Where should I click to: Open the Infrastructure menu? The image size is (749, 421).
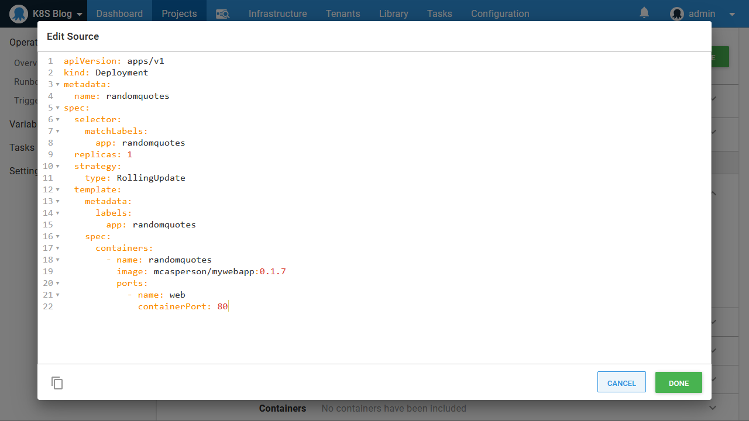pyautogui.click(x=277, y=13)
